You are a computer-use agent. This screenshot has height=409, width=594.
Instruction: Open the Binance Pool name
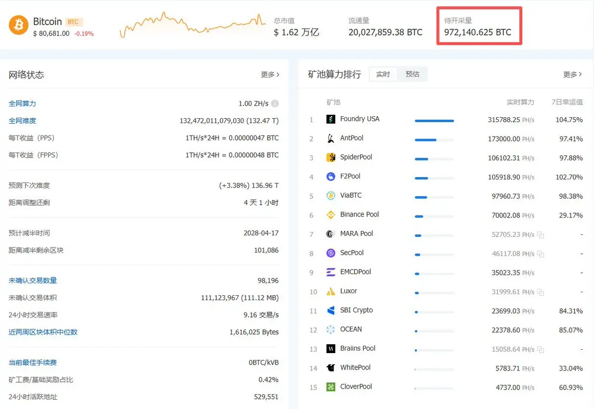[360, 214]
